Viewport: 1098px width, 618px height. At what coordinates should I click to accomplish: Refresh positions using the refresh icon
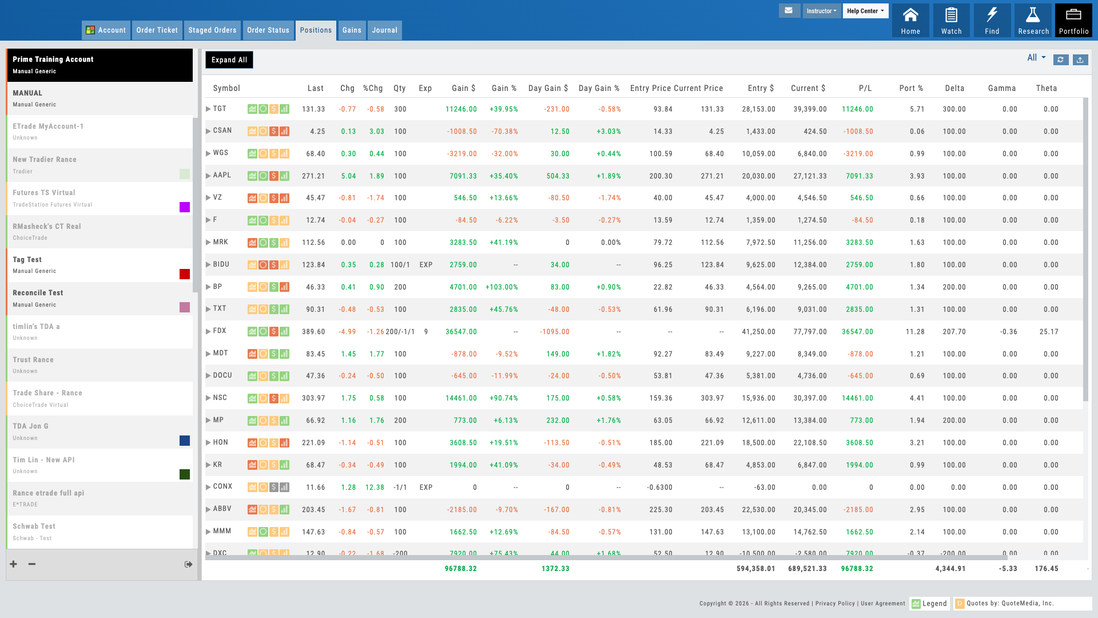coord(1061,60)
